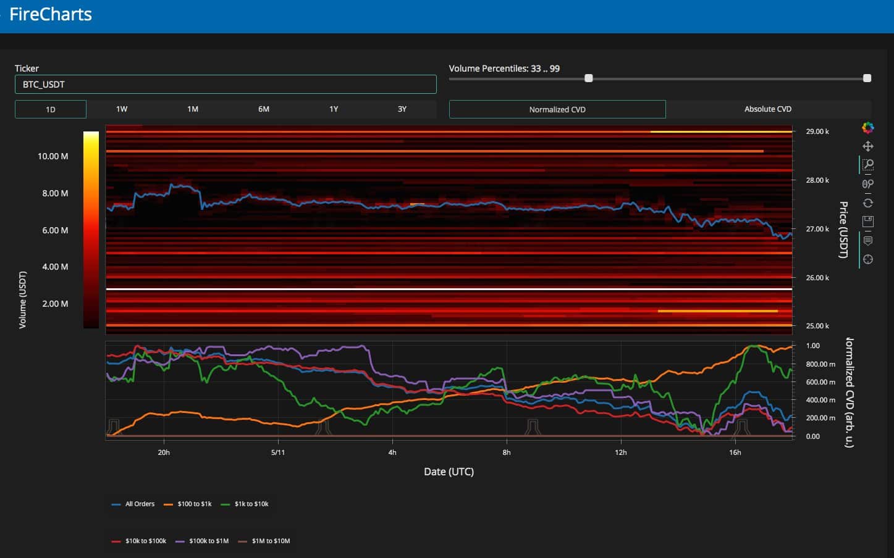Click the Volume Percentiles track between handles

coord(728,78)
